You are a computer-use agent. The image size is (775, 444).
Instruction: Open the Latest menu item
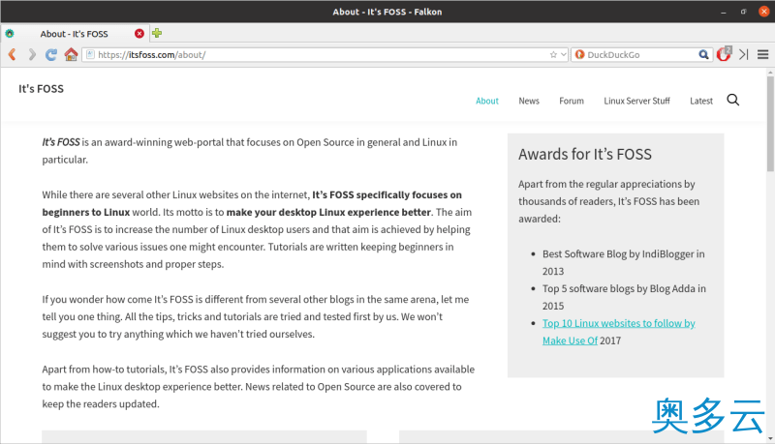[700, 101]
